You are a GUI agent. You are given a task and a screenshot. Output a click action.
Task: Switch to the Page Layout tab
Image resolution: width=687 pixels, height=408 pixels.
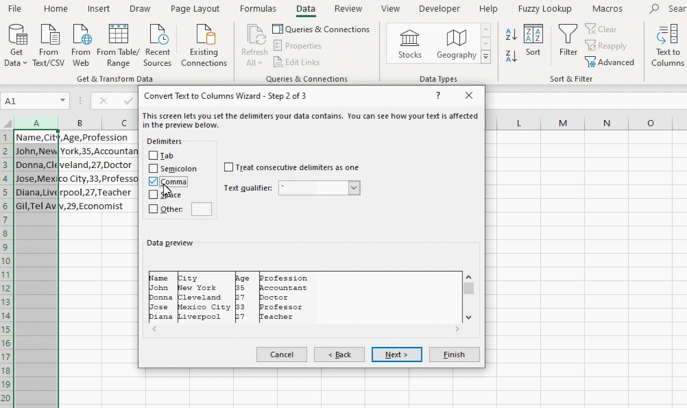[195, 9]
